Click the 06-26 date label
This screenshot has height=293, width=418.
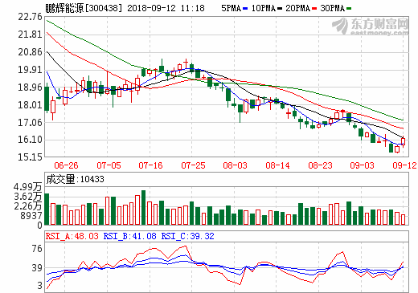click(x=66, y=165)
